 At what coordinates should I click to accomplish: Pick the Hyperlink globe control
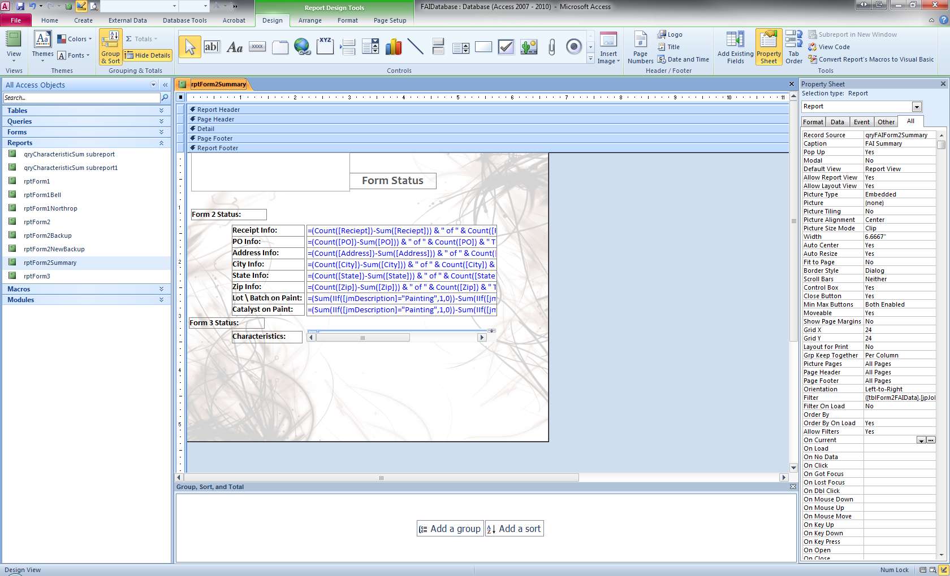[303, 47]
